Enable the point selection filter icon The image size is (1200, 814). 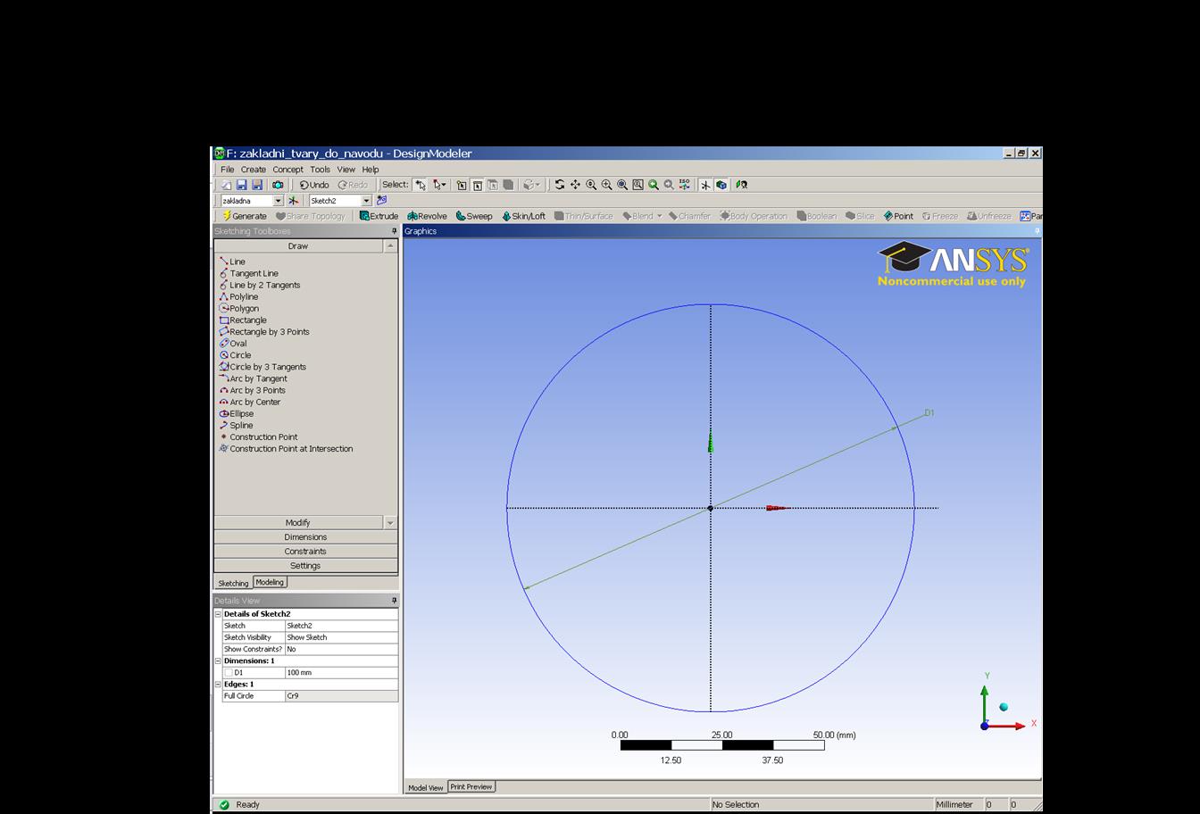point(461,185)
